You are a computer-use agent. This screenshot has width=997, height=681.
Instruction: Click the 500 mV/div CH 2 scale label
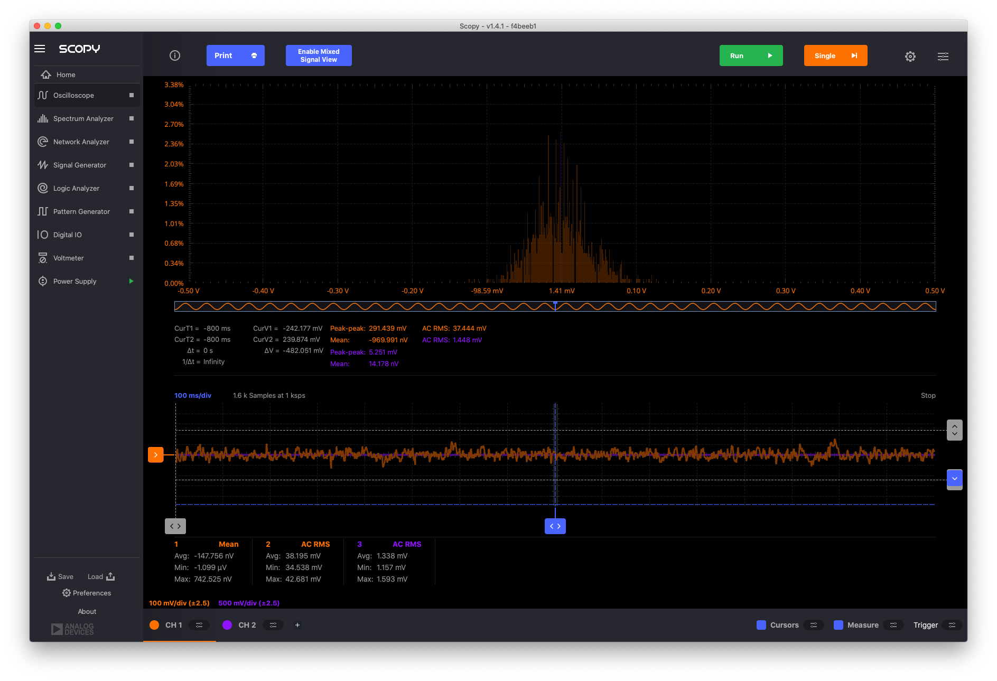(x=249, y=603)
